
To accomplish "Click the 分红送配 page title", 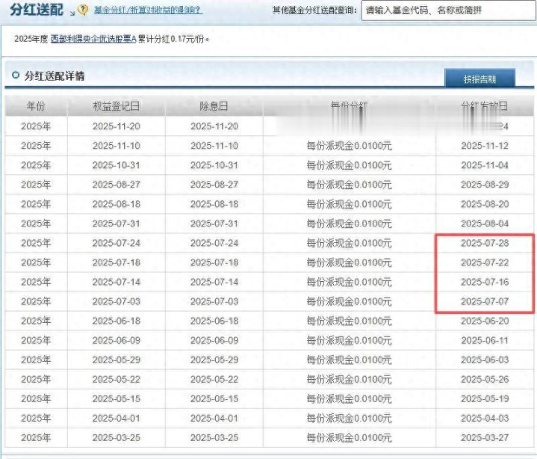I will point(37,10).
